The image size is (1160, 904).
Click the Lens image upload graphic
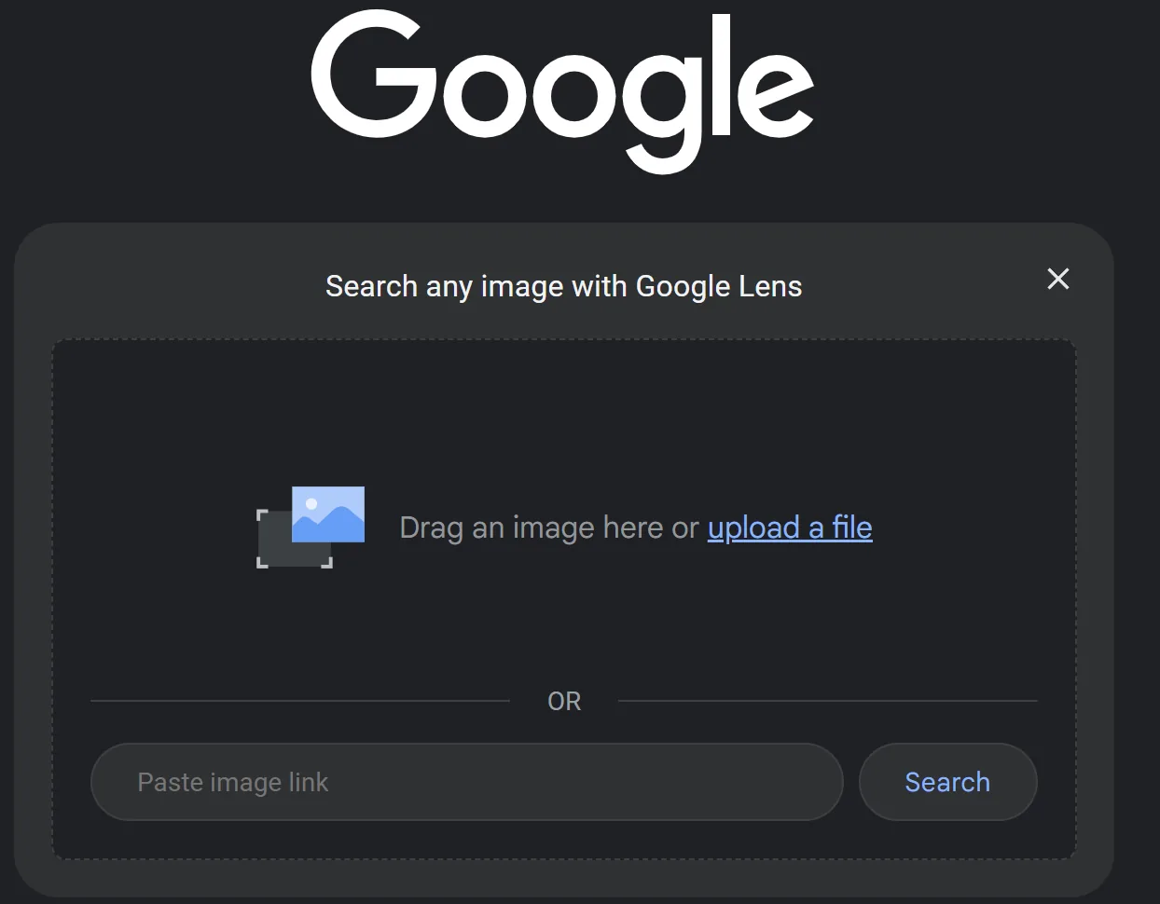(308, 527)
